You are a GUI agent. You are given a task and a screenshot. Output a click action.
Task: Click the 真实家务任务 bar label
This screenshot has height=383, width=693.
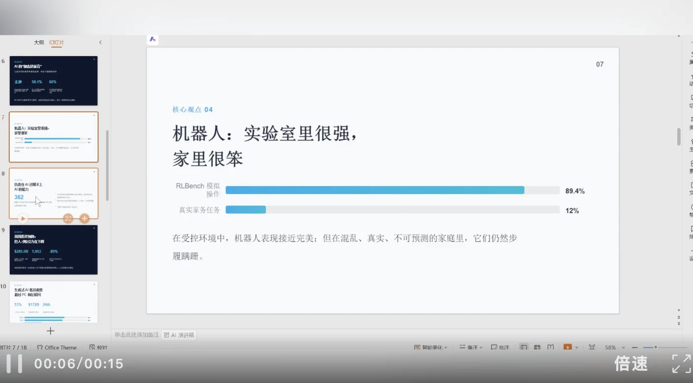pyautogui.click(x=199, y=210)
